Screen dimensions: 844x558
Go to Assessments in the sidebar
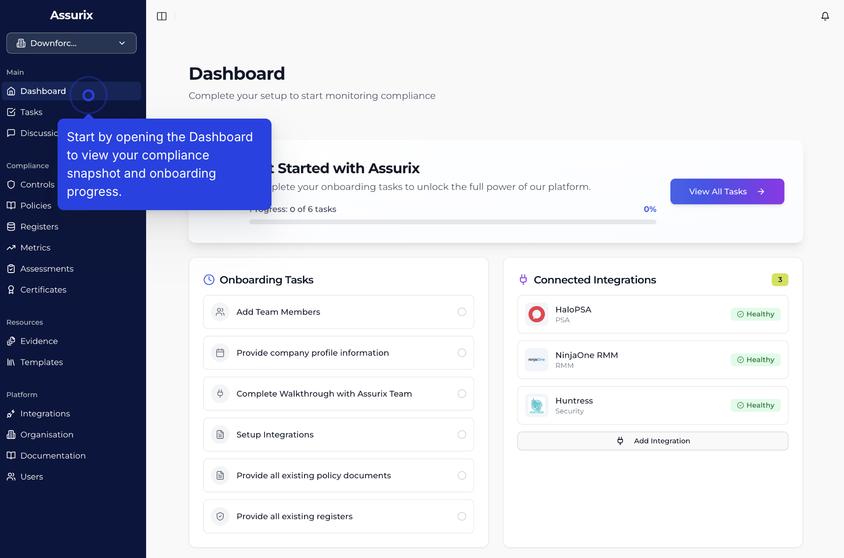pyautogui.click(x=47, y=269)
